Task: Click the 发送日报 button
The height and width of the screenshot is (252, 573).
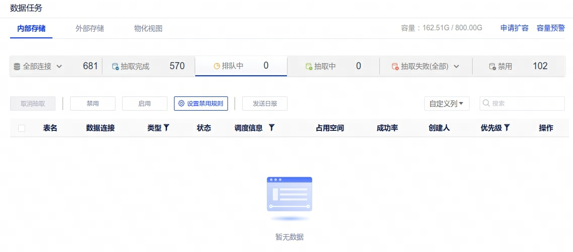Action: (265, 104)
